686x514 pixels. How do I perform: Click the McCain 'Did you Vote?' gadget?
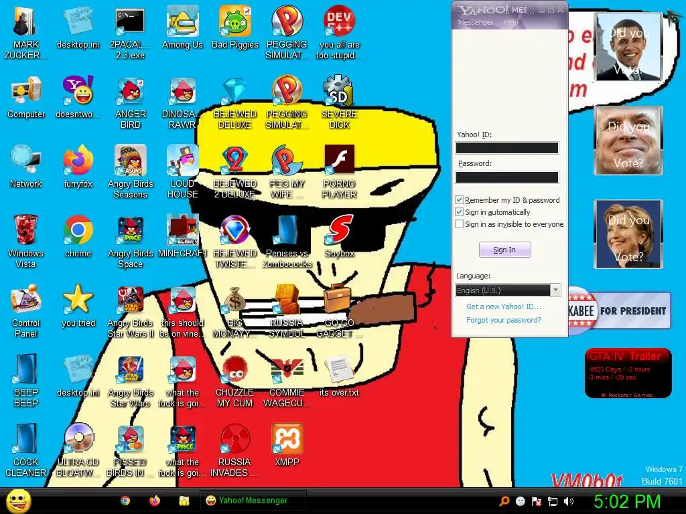(628, 141)
